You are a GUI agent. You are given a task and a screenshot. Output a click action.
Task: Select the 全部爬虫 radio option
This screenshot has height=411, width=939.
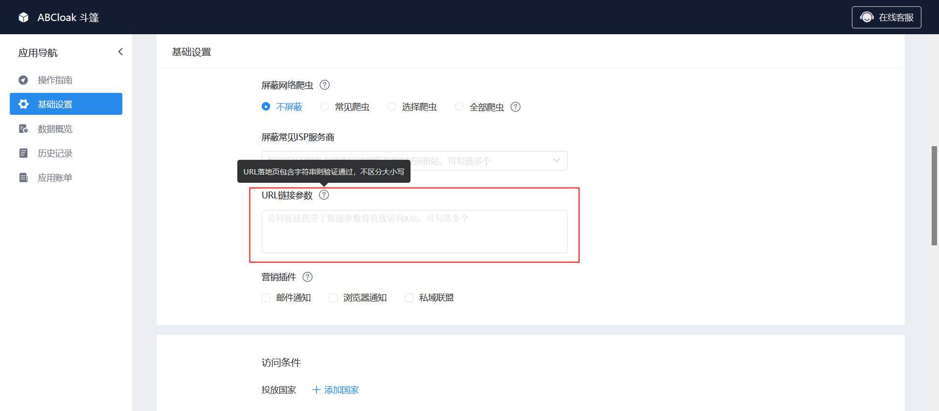pyautogui.click(x=459, y=107)
